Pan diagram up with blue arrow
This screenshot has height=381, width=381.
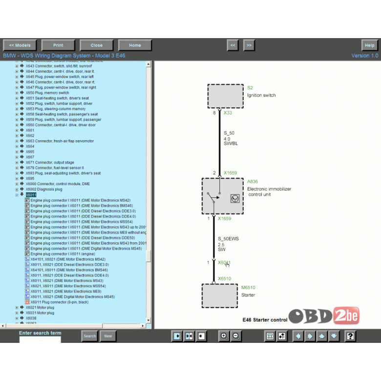(x=322, y=336)
